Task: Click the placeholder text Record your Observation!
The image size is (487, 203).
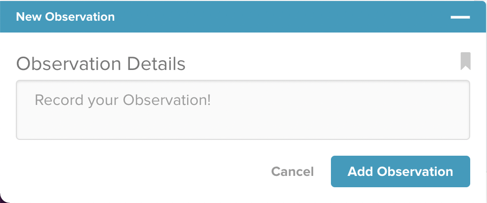Action: pos(122,100)
